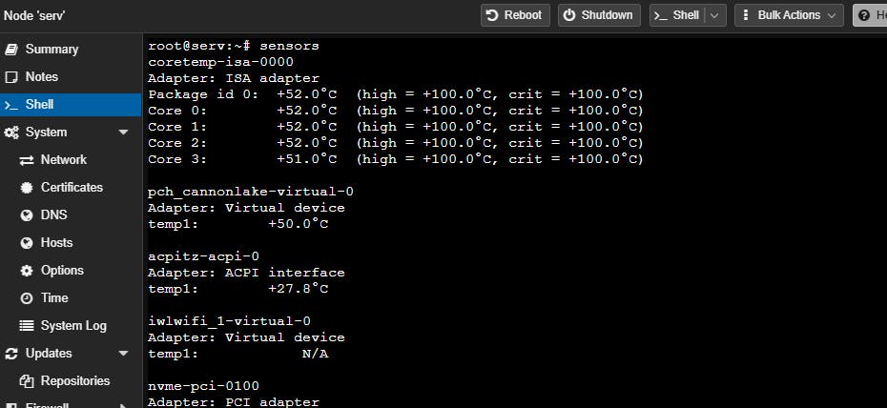Open the Updates sidebar entry
The width and height of the screenshot is (887, 408).
48,354
